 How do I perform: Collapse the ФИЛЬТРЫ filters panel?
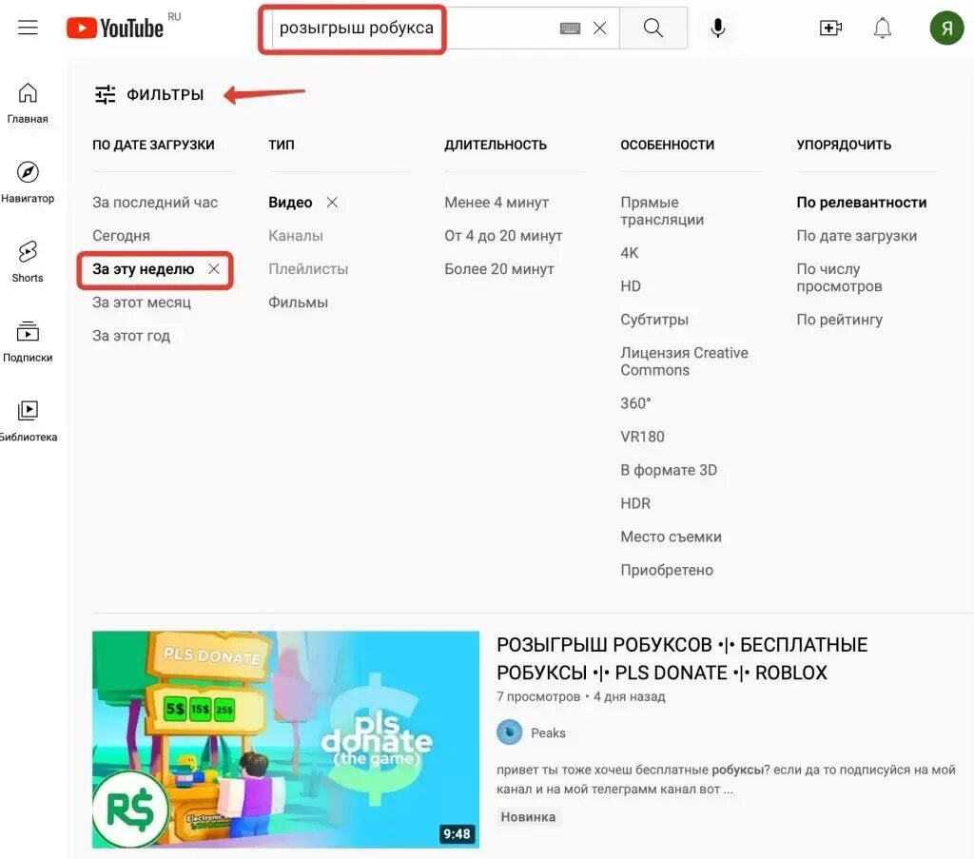[149, 94]
